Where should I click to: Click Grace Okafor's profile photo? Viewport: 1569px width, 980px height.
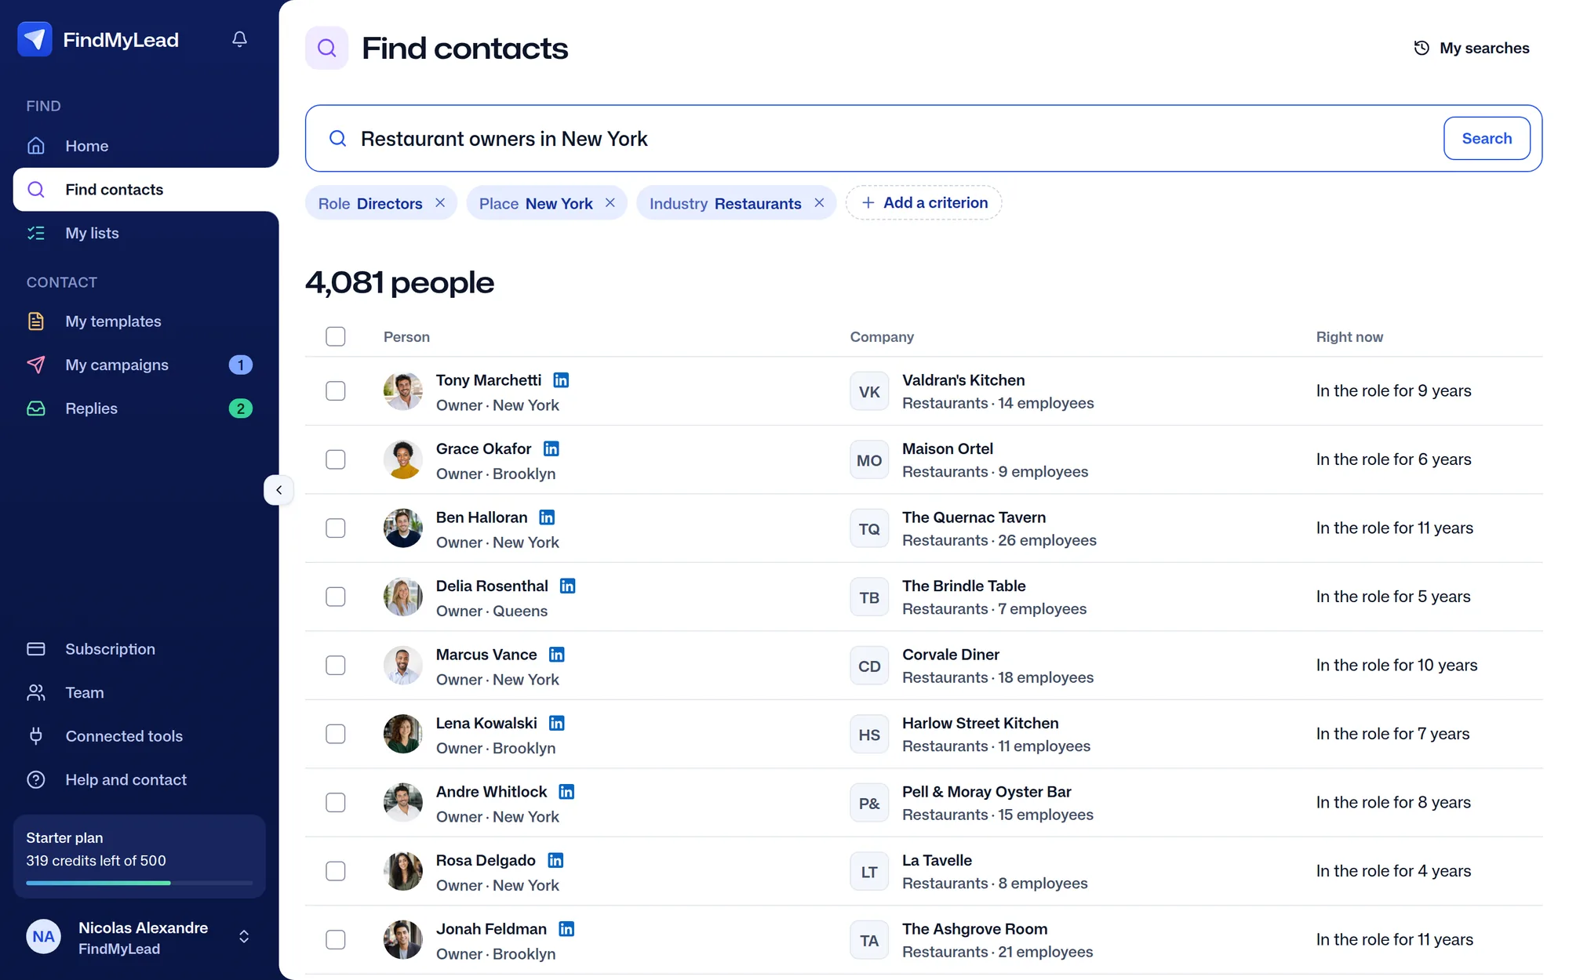coord(403,459)
